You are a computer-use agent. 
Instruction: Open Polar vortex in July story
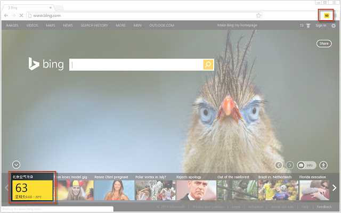[155, 188]
